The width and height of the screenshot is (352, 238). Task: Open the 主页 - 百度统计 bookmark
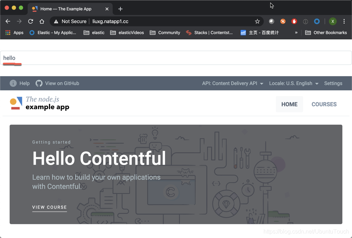click(260, 33)
